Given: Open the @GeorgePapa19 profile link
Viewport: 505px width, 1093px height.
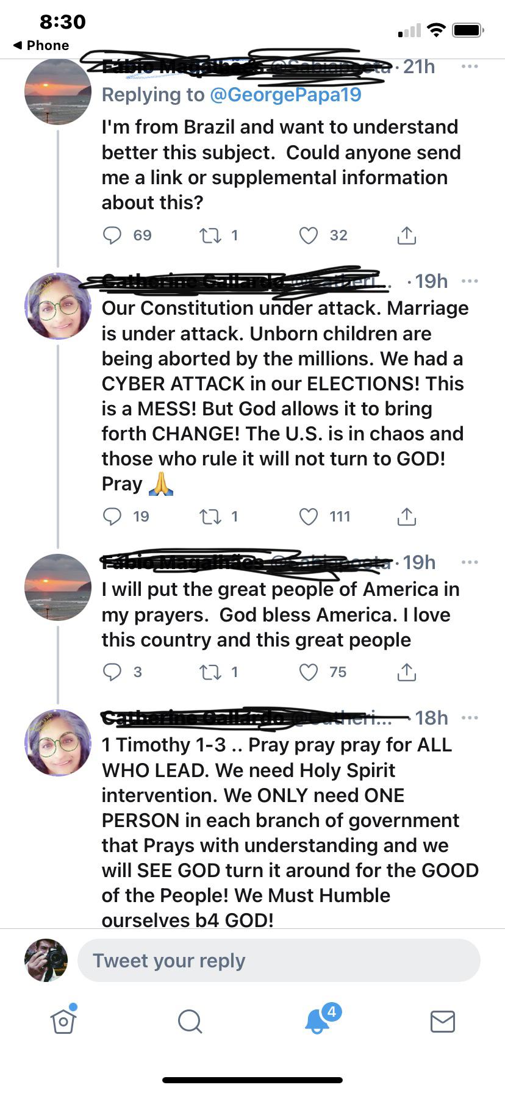Looking at the screenshot, I should pyautogui.click(x=285, y=95).
